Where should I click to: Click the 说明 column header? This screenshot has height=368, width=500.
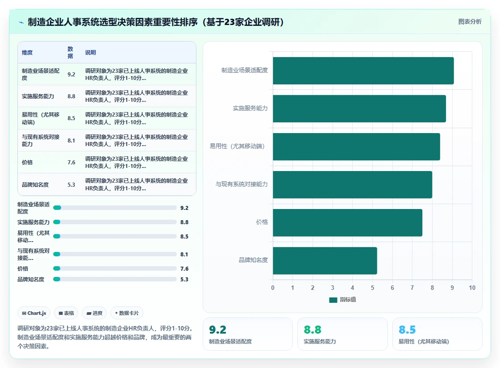click(90, 53)
